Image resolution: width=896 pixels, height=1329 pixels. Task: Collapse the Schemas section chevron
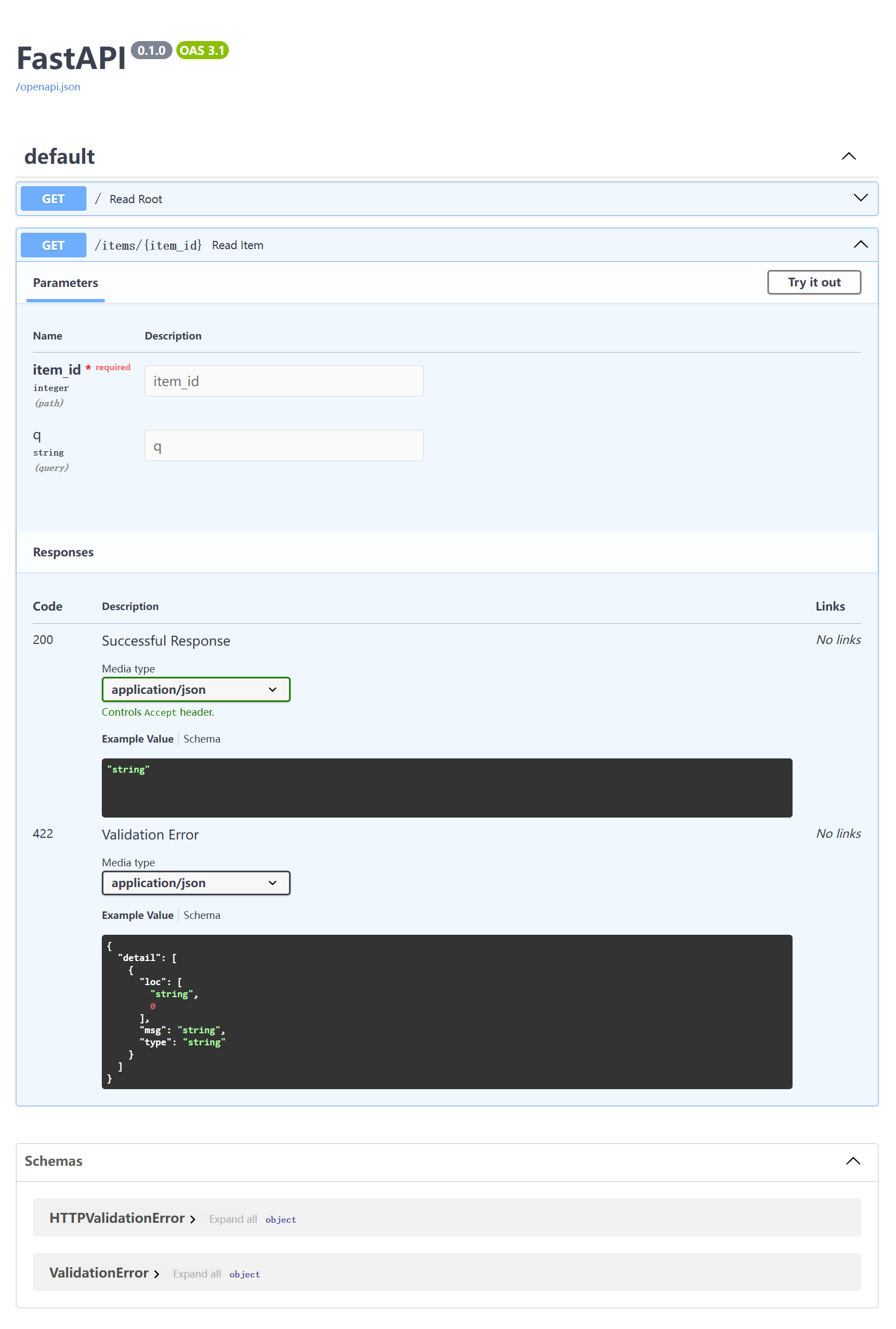853,1160
